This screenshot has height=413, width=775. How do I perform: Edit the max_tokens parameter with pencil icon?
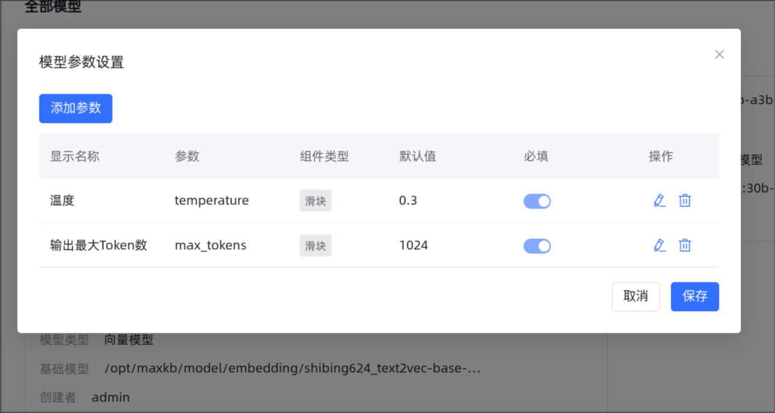coord(660,245)
